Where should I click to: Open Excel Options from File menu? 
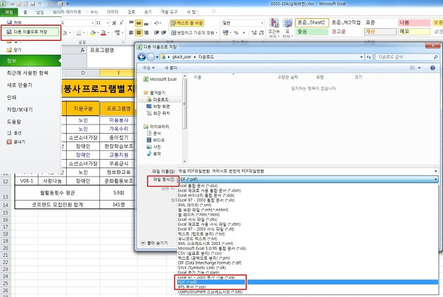[x=14, y=132]
